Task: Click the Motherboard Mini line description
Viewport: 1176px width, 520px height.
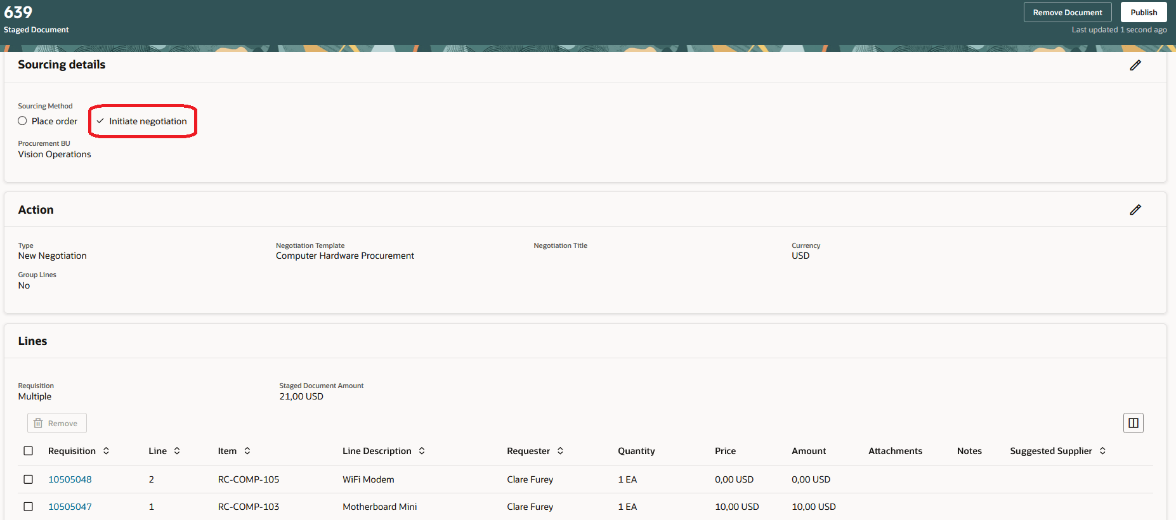Action: point(380,507)
